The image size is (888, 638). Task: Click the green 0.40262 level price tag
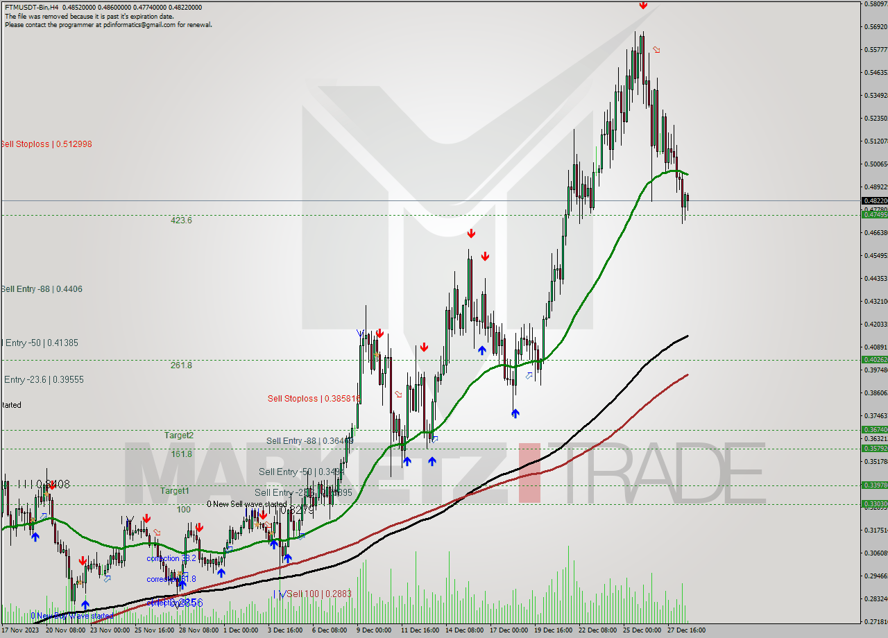coord(874,359)
